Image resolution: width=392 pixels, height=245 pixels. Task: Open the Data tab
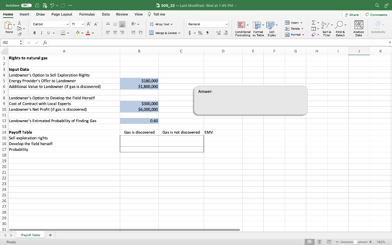(x=106, y=14)
